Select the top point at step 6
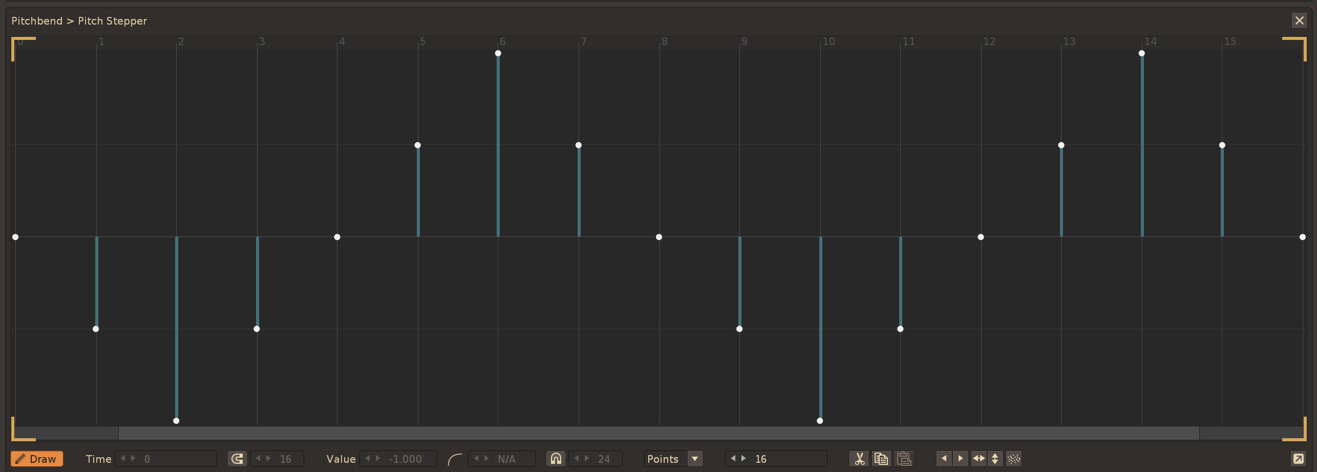Viewport: 1317px width, 472px height. tap(498, 53)
